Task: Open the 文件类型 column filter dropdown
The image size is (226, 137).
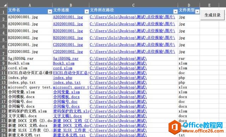Action: pyautogui.click(x=197, y=12)
